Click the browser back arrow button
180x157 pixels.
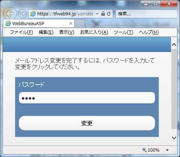(10, 14)
